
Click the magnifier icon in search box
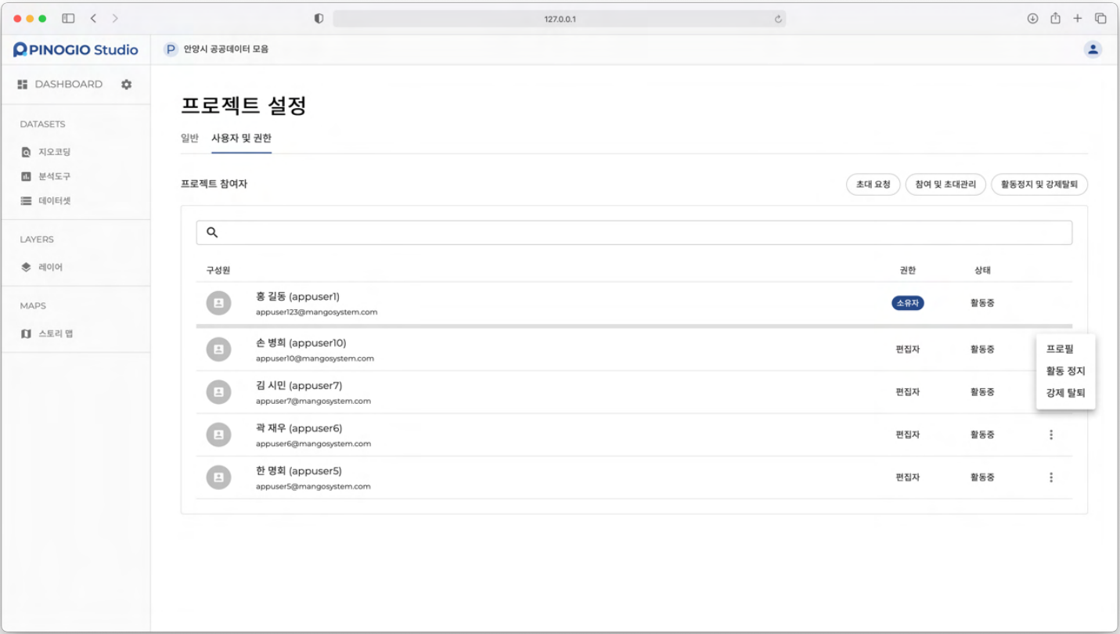pos(212,232)
